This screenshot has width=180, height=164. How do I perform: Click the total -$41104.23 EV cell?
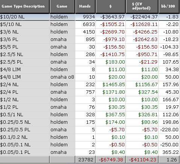point(142,160)
